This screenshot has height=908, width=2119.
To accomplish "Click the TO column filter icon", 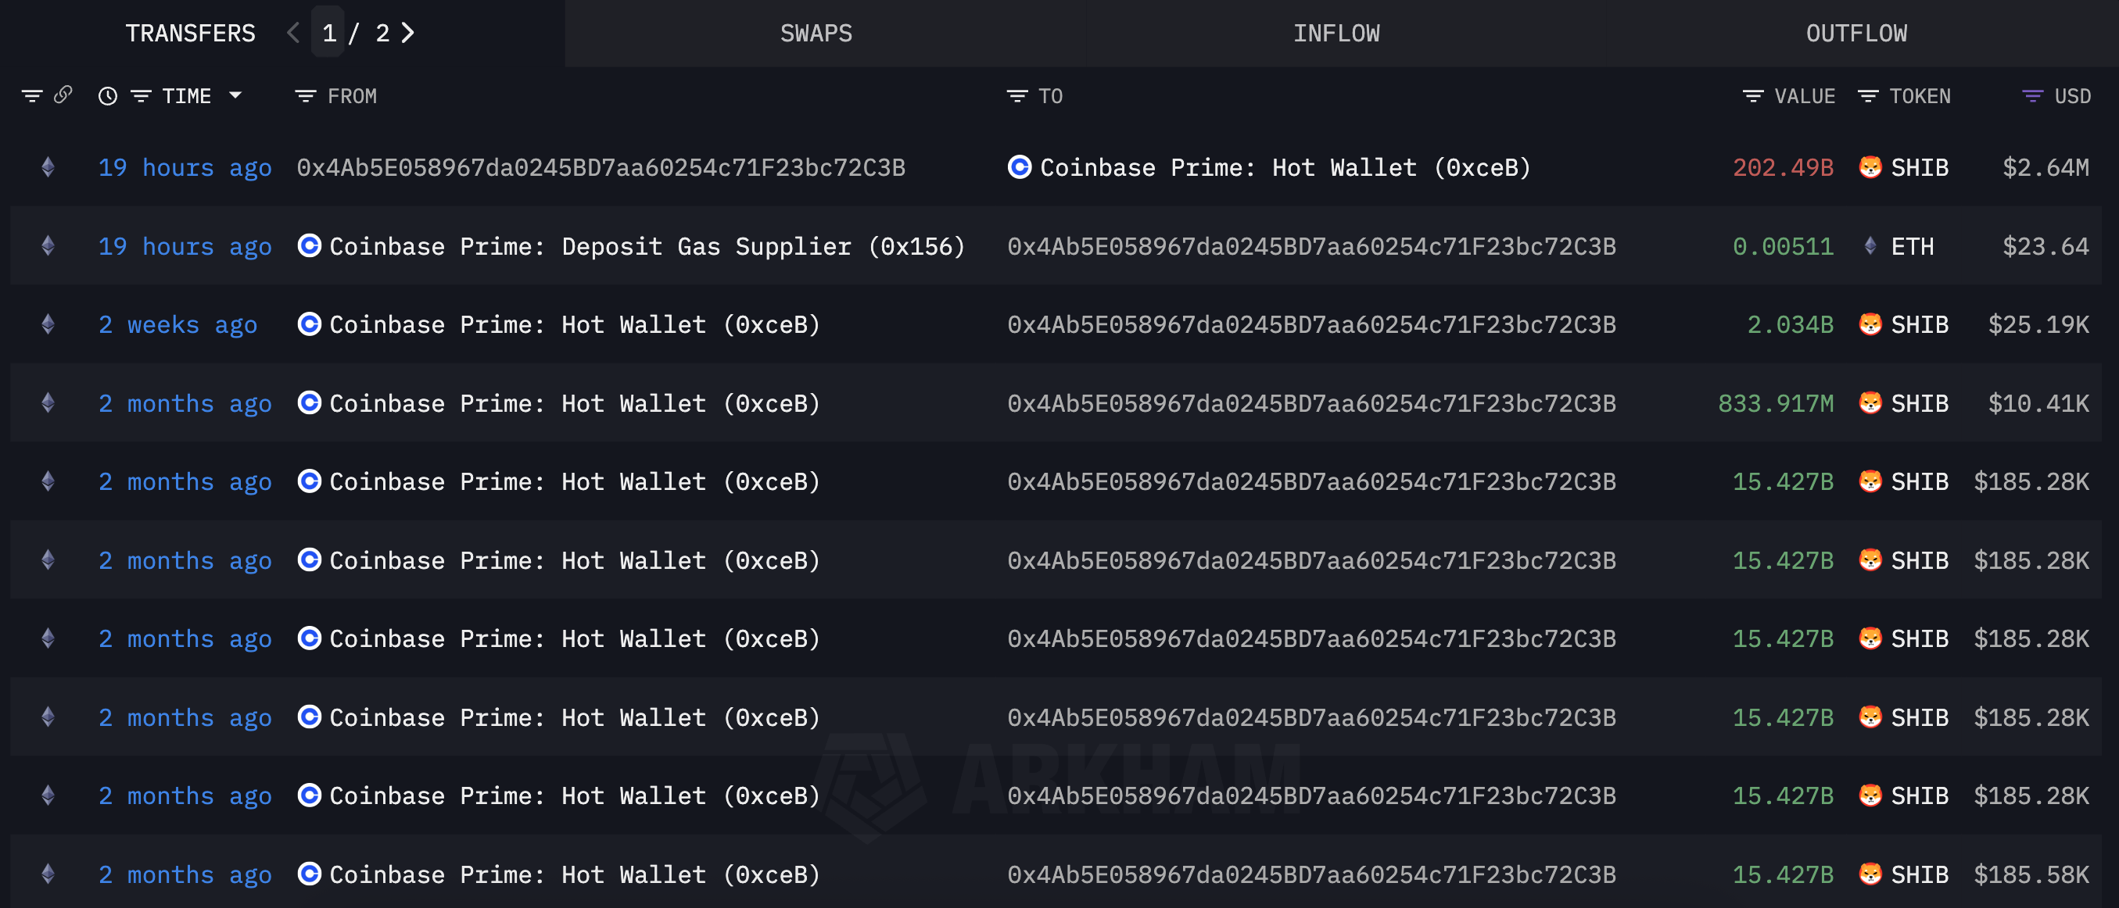I will 1016,96.
